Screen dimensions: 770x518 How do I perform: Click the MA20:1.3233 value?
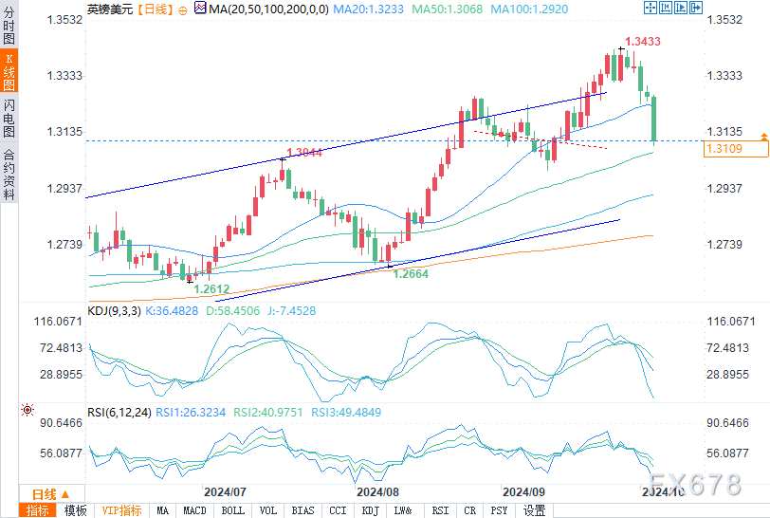(368, 9)
